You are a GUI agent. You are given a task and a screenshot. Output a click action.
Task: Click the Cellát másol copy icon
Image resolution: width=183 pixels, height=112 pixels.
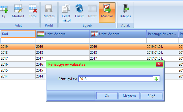[x=66, y=8]
